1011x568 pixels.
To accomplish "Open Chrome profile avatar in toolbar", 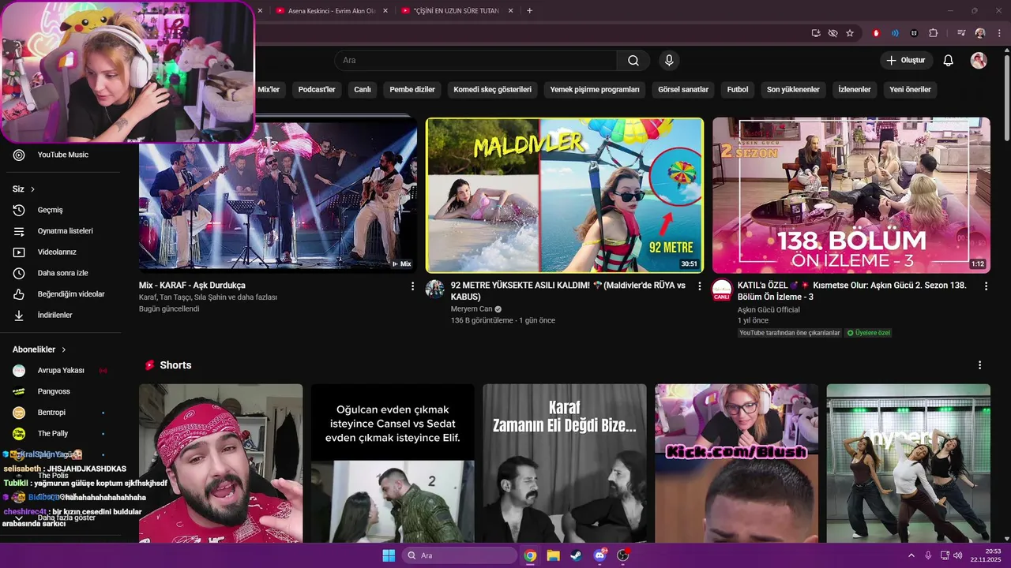I will click(x=980, y=33).
